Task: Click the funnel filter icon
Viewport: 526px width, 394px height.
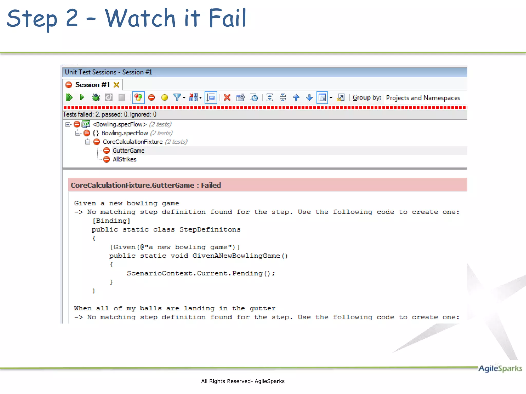Action: coord(177,97)
